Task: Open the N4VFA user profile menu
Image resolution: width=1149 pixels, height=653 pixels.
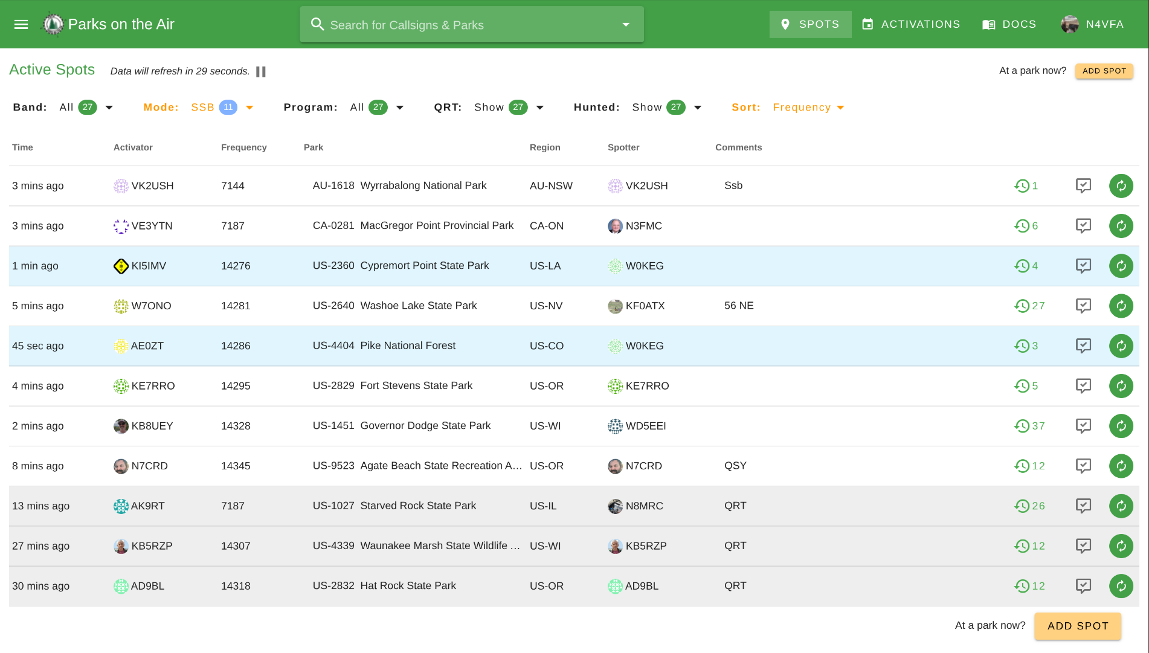Action: coord(1092,24)
